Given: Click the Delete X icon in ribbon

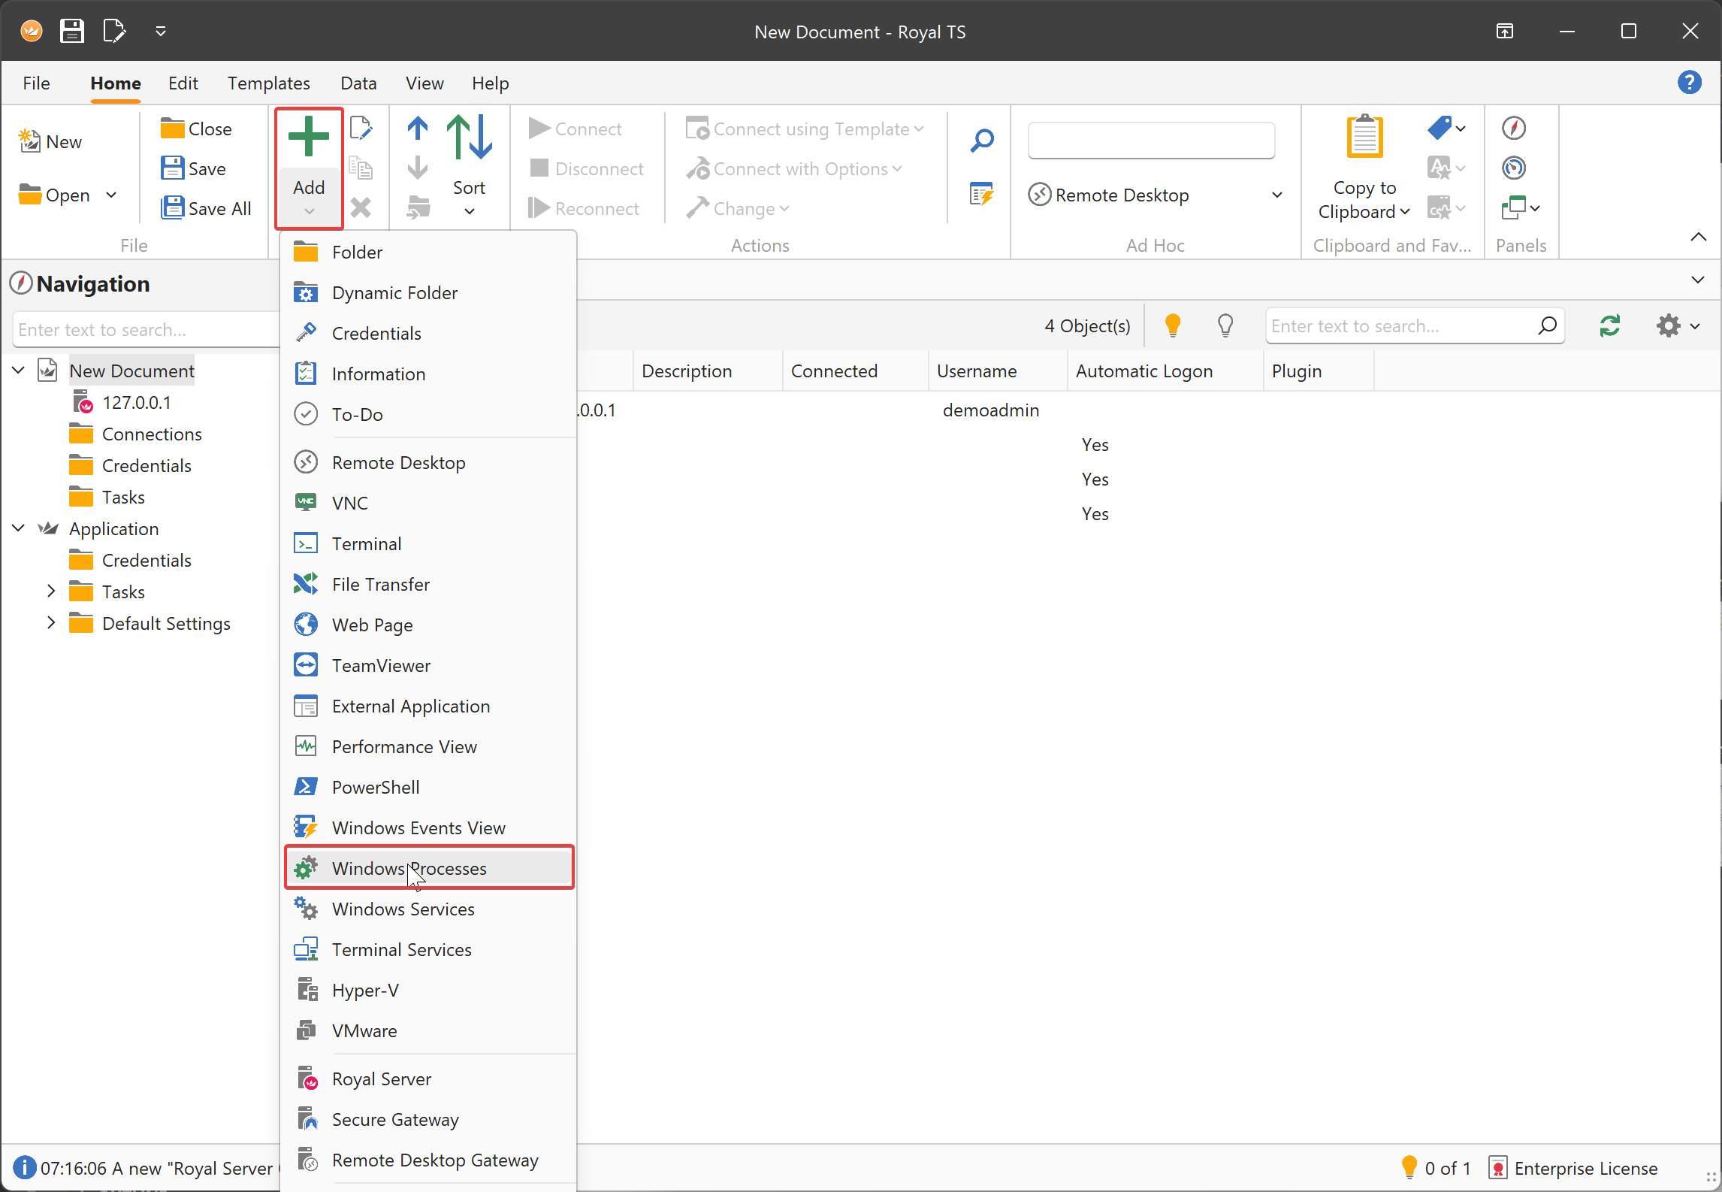Looking at the screenshot, I should [361, 207].
